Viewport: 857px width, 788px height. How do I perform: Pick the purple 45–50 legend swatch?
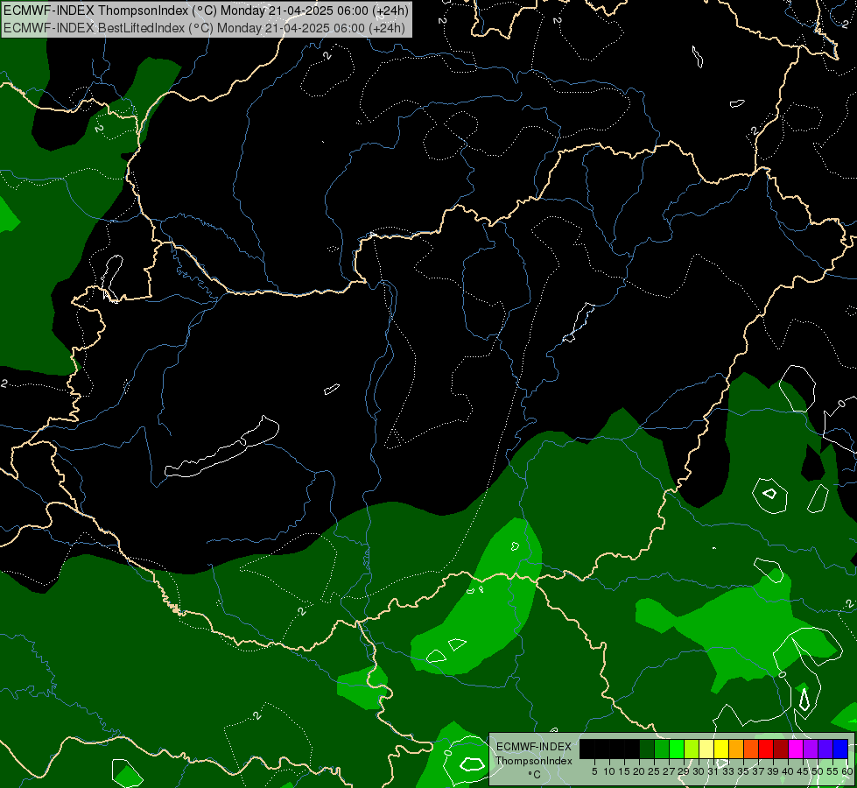811,749
